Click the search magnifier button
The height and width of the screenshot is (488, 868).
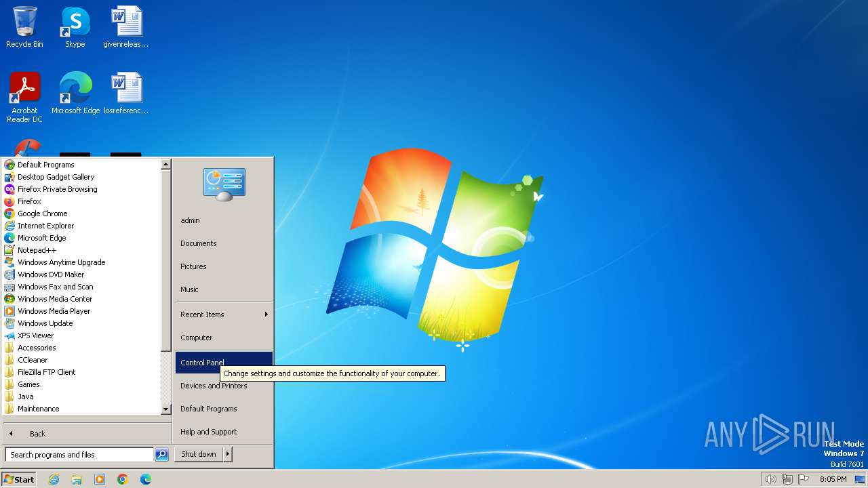tap(161, 455)
